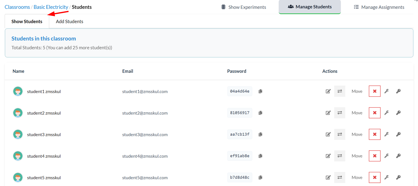Go to Classrooms via breadcrumb
The height and width of the screenshot is (186, 418).
pyautogui.click(x=17, y=7)
